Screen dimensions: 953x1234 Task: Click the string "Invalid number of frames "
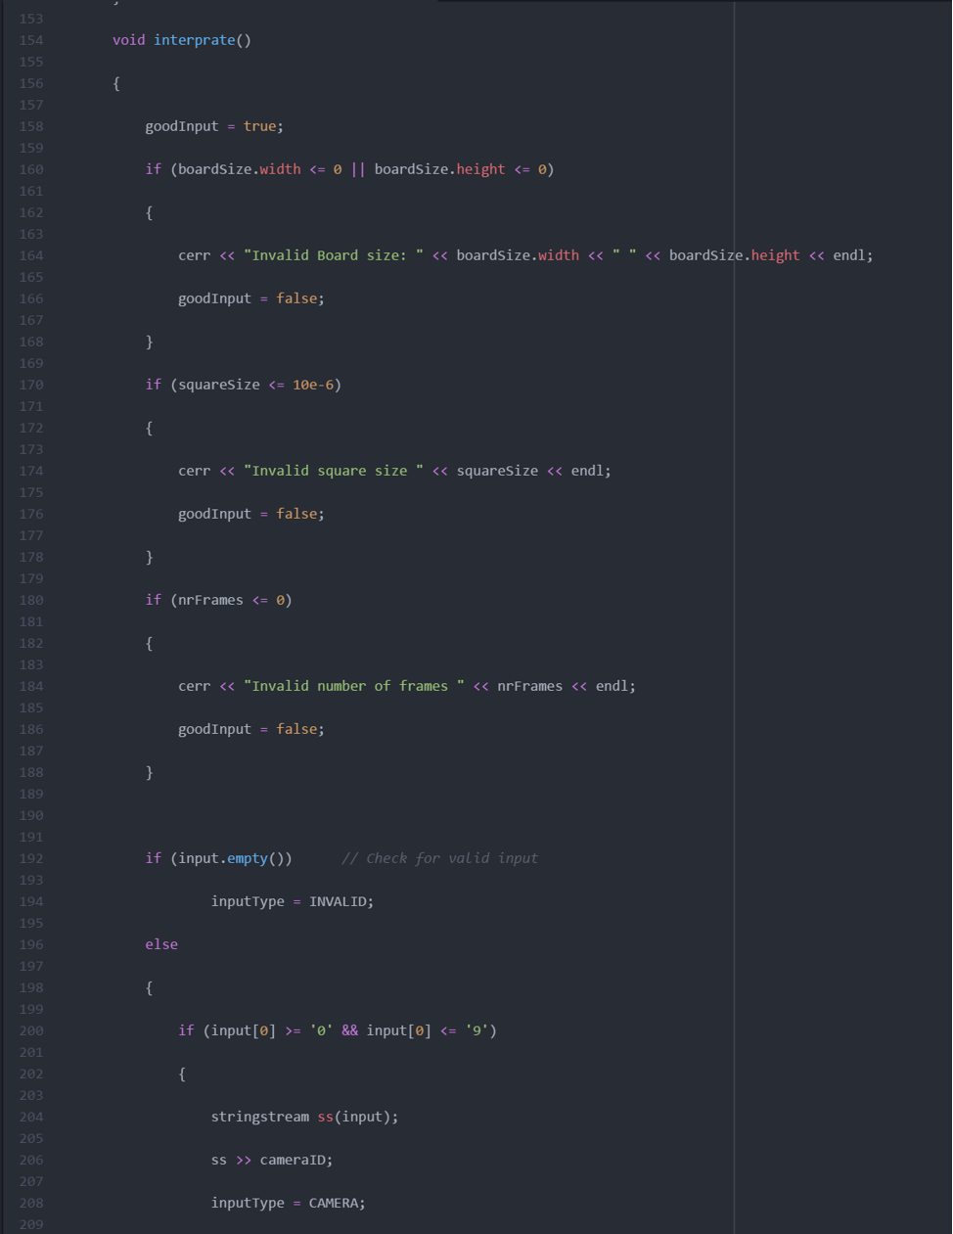click(354, 686)
